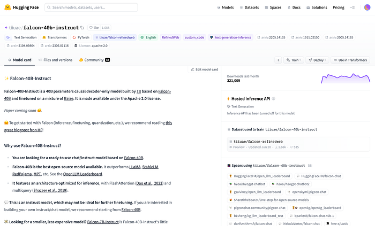
Task: Open arxiv:2005.14165 tag
Action: pos(339,37)
